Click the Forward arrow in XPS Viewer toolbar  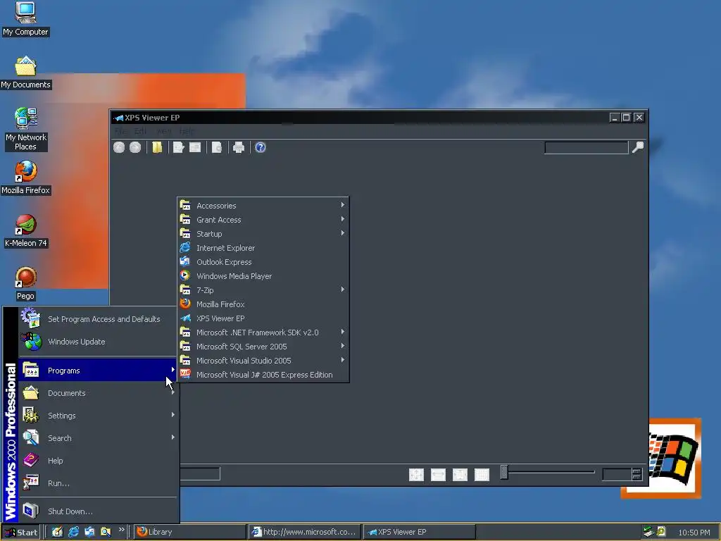point(135,147)
